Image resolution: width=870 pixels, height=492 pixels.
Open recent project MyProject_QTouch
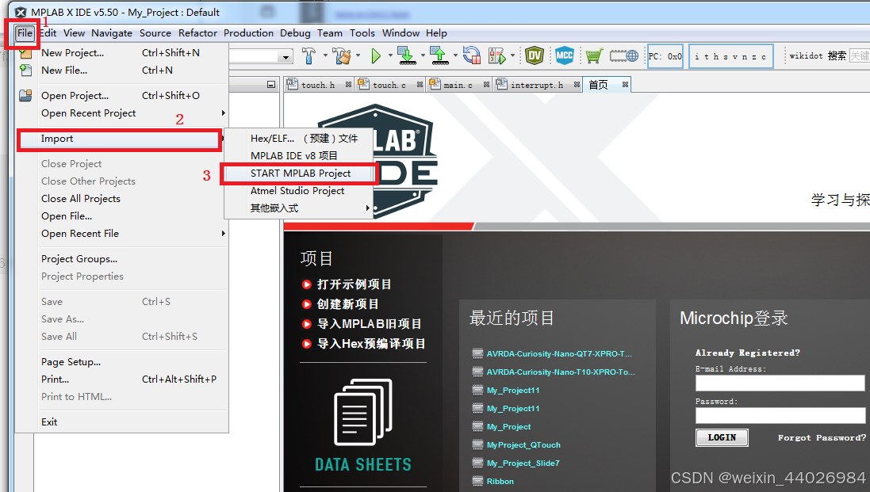(x=523, y=445)
